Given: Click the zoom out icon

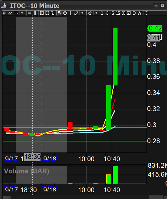Looking at the screenshot, I should coord(47,13).
